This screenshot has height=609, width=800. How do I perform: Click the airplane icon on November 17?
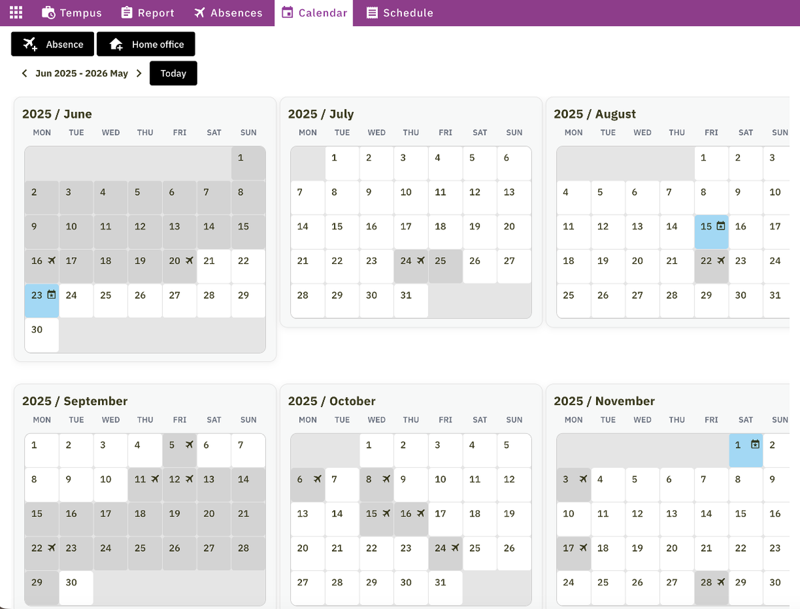pyautogui.click(x=583, y=548)
